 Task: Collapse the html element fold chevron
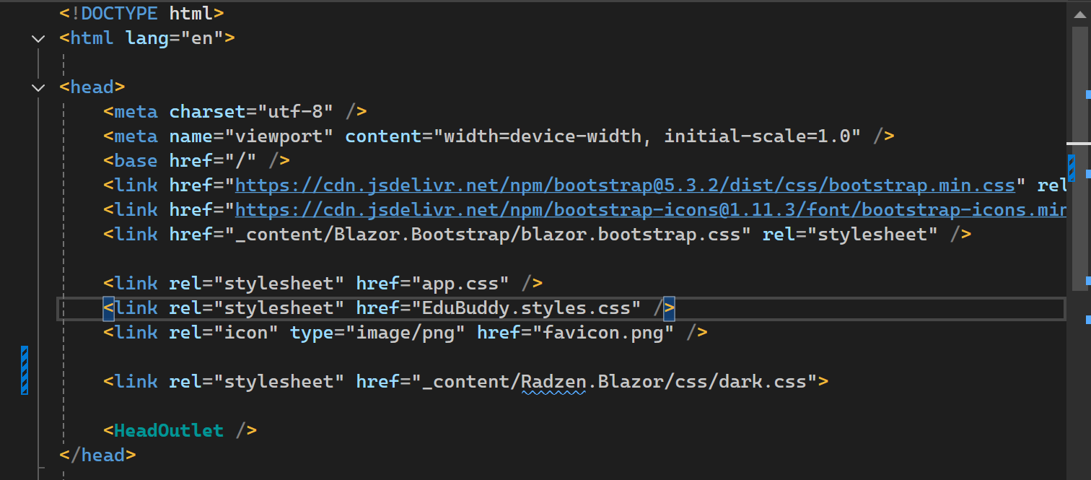[x=38, y=38]
